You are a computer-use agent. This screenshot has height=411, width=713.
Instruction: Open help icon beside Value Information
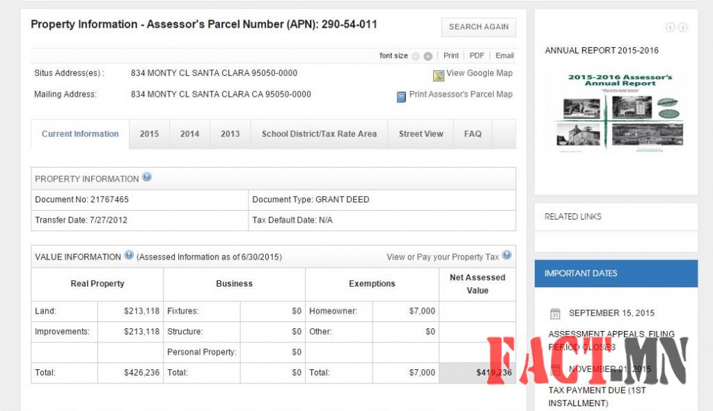point(129,255)
